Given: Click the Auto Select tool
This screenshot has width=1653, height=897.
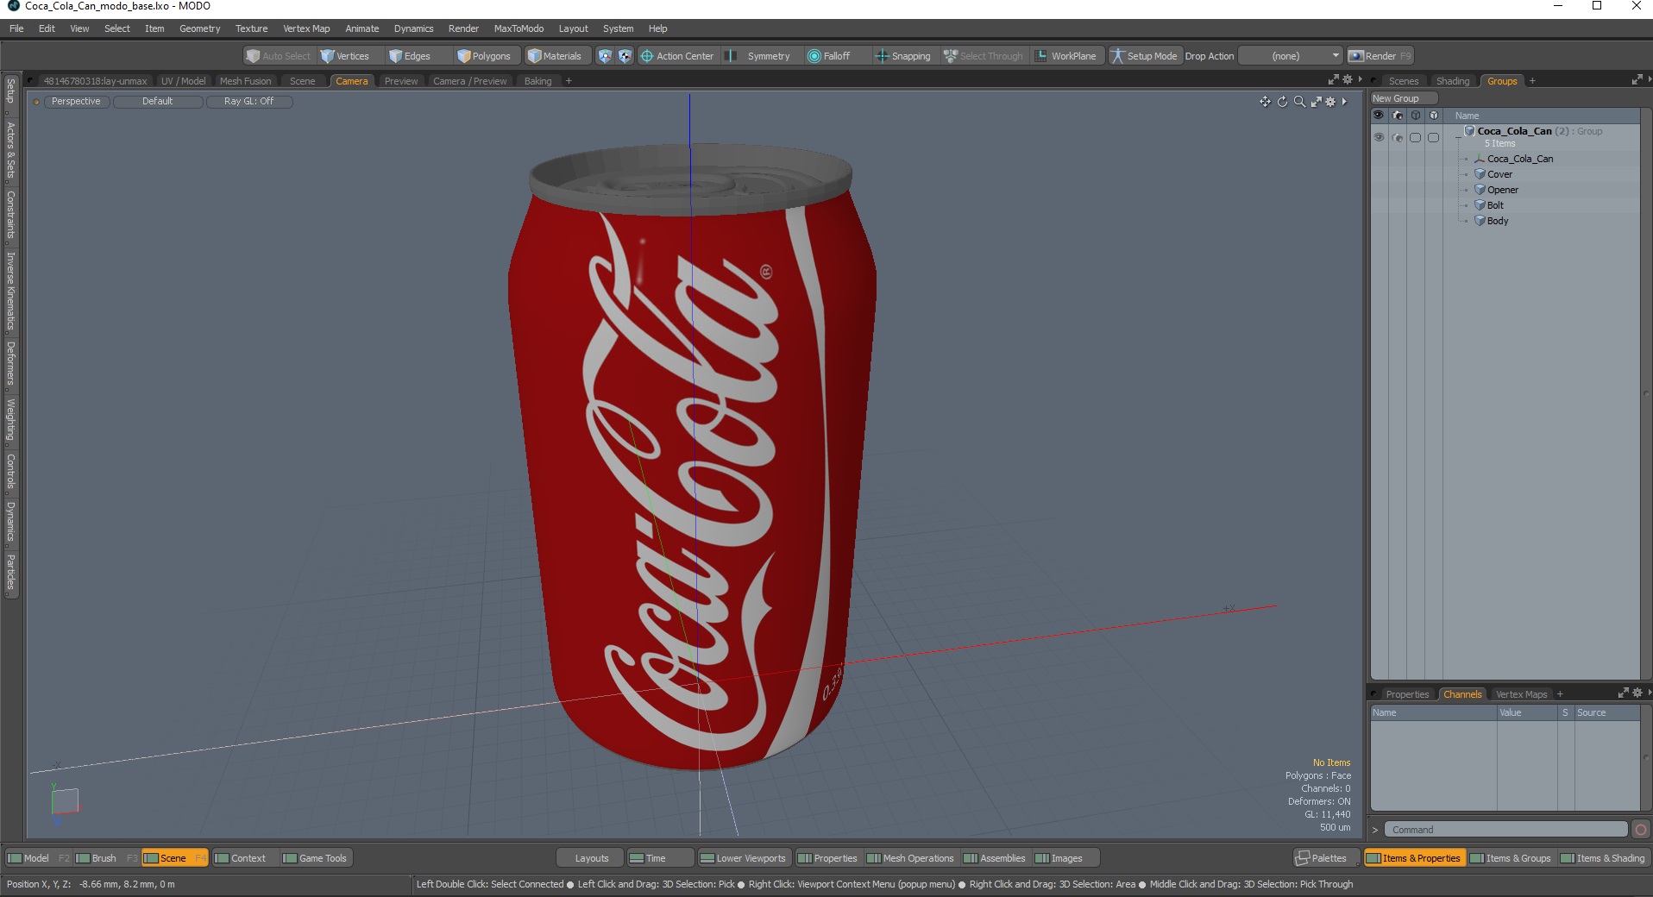Looking at the screenshot, I should click(x=279, y=56).
